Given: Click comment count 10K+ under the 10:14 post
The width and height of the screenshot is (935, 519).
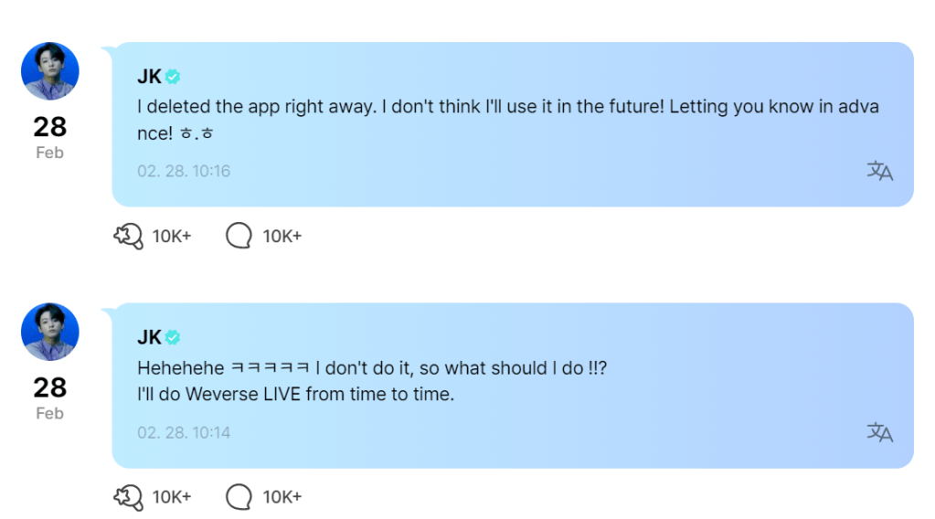Looking at the screenshot, I should (282, 497).
